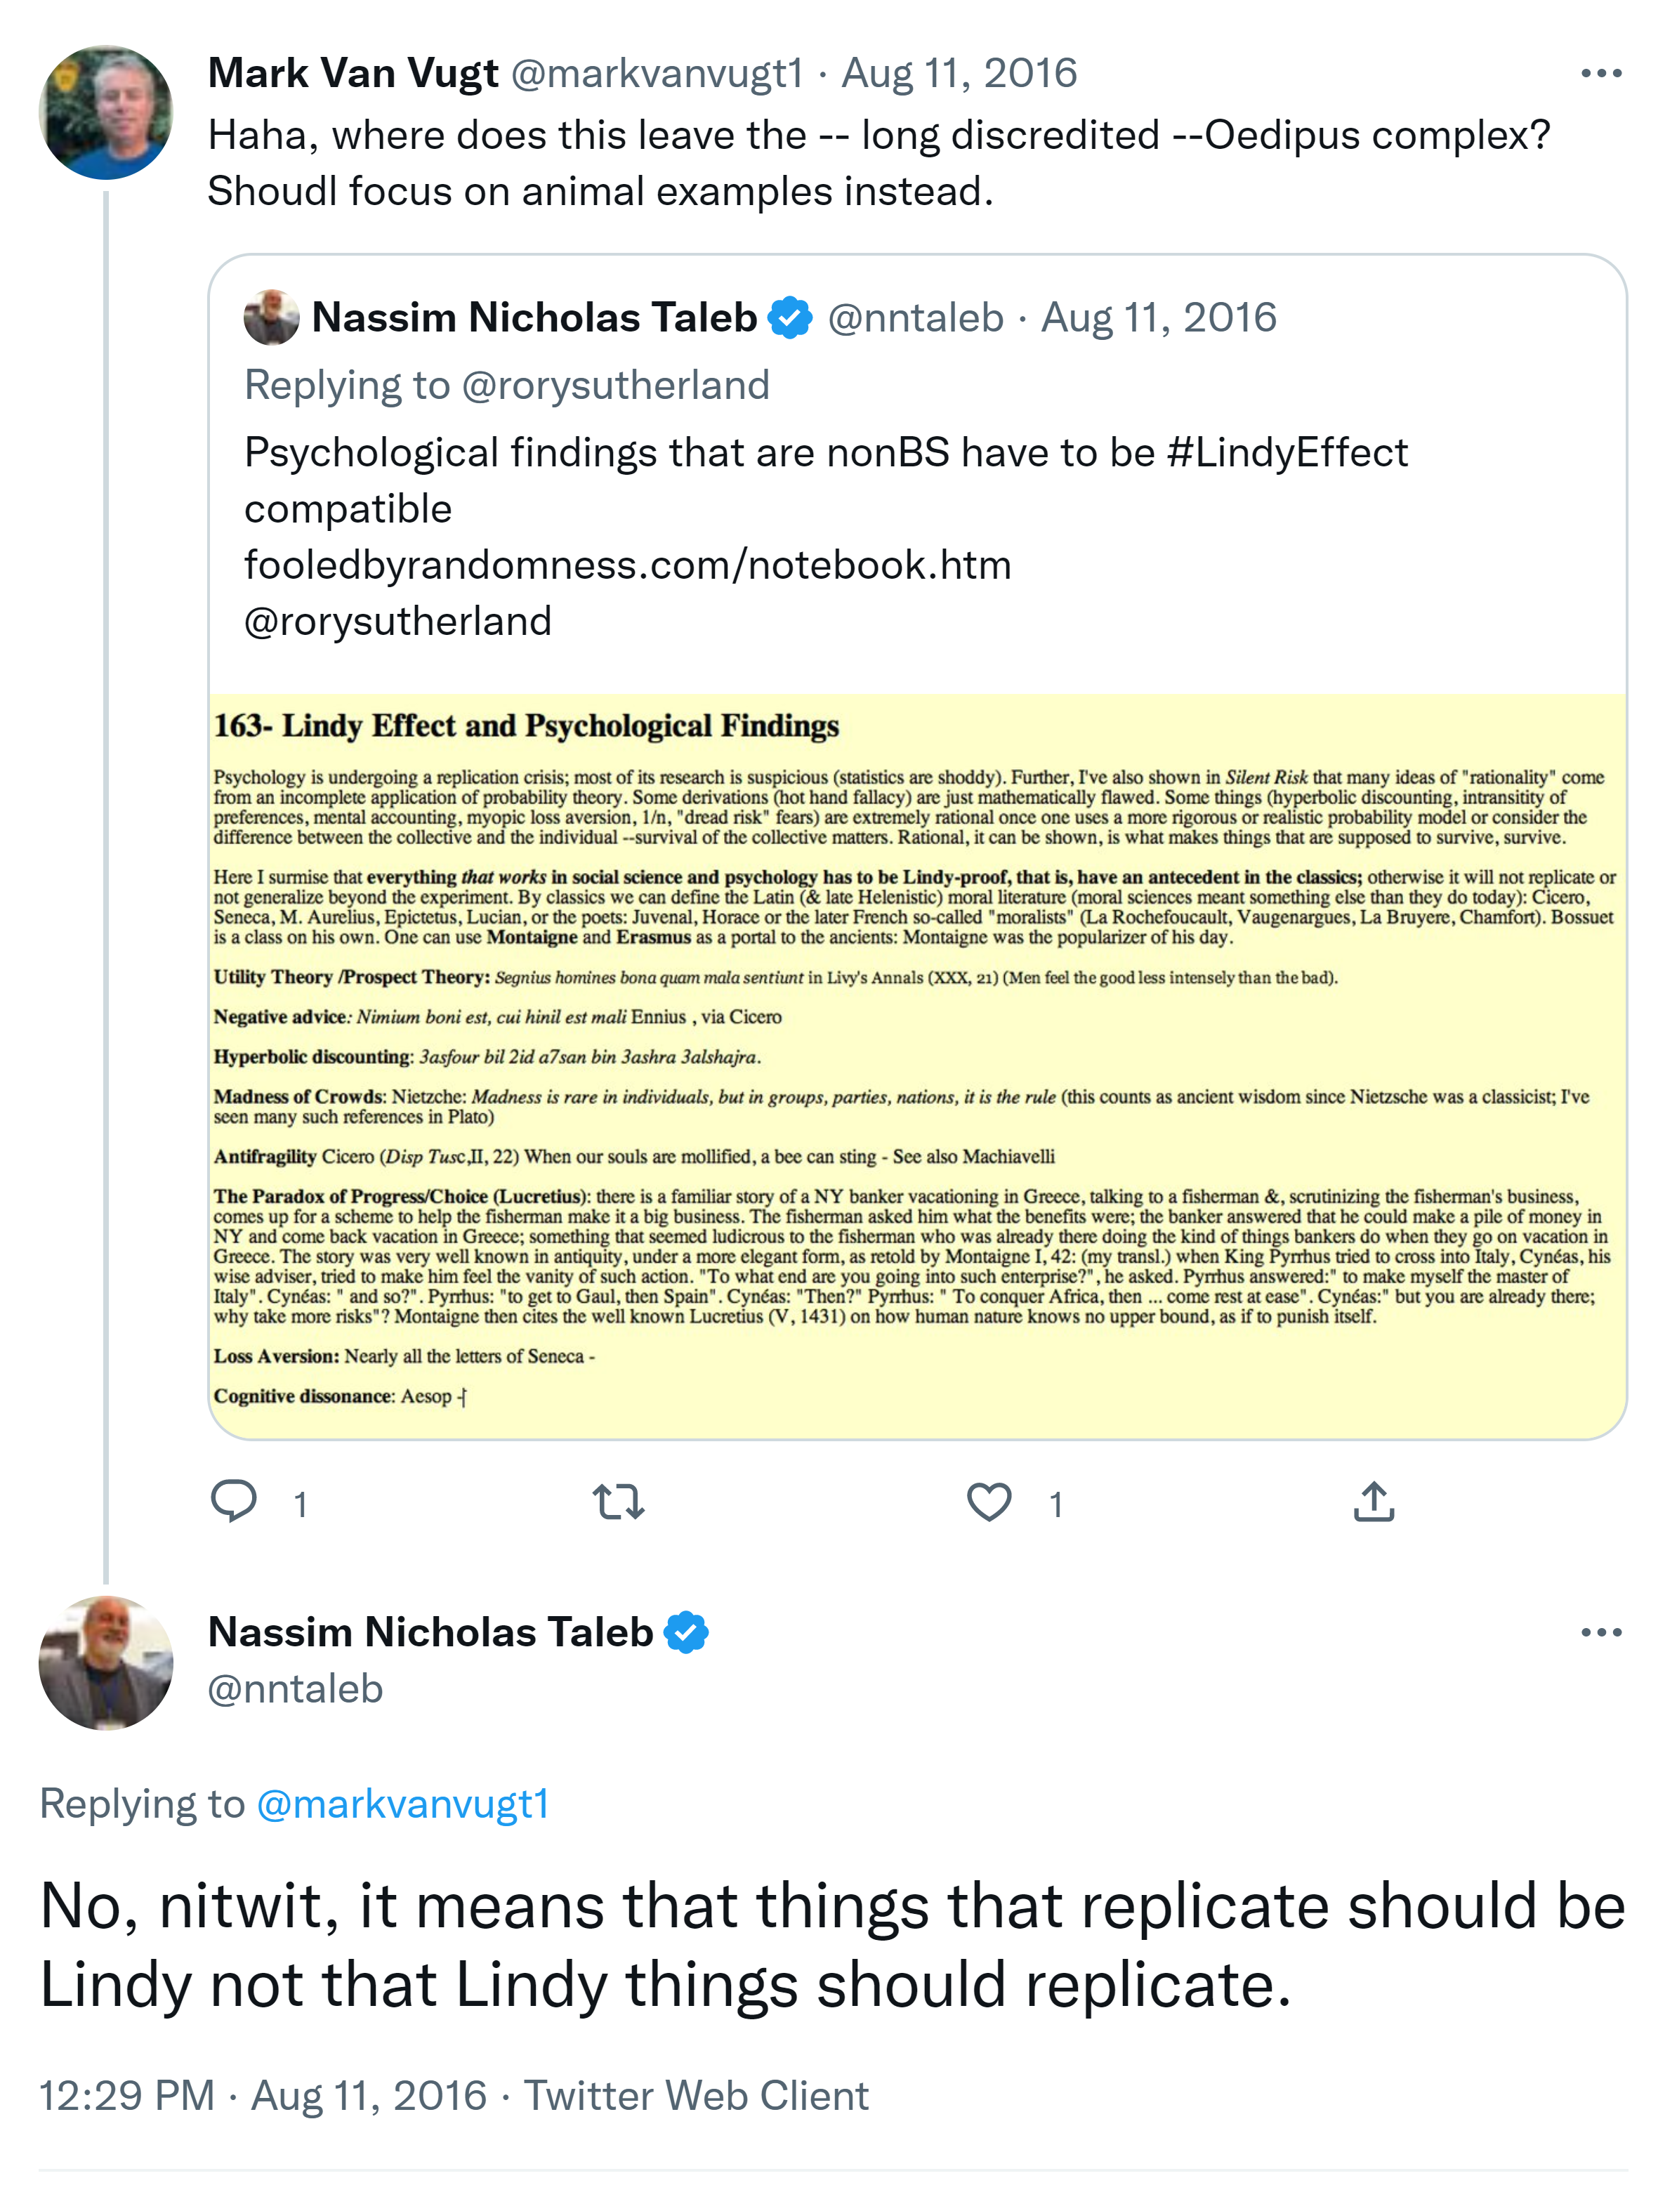Click Taleb's small avatar in quoted tweet

coord(271,318)
